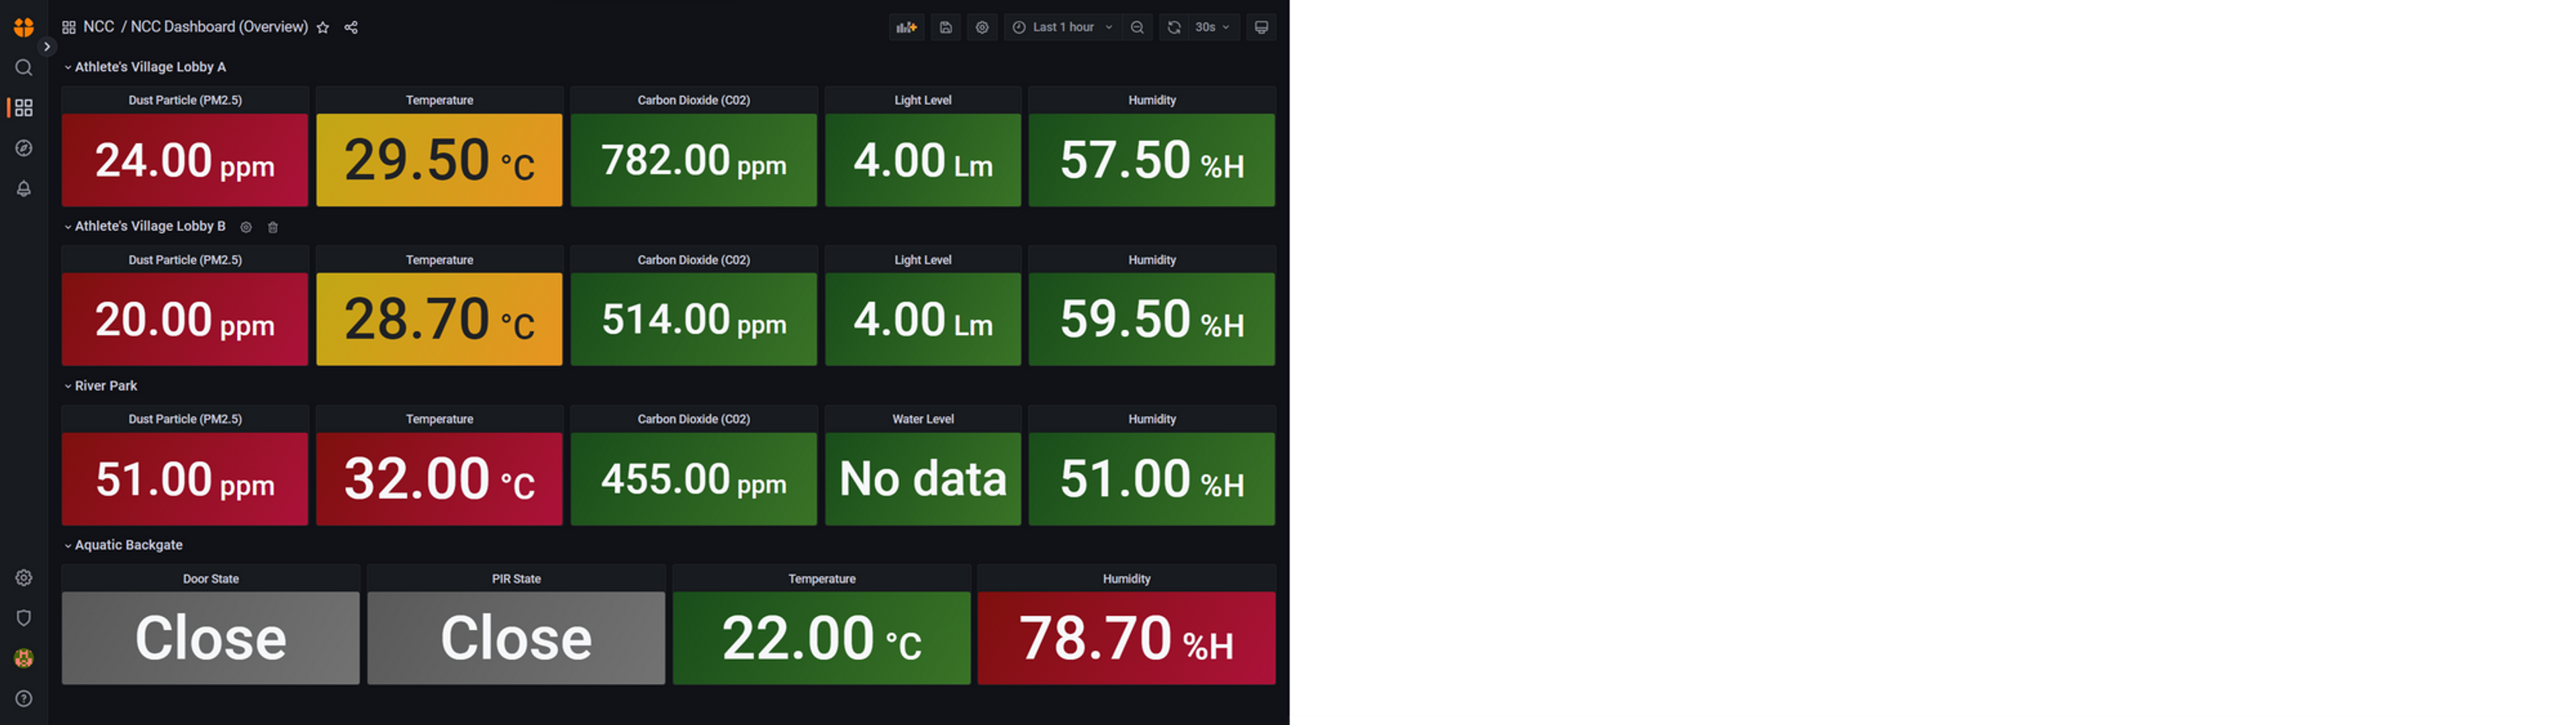This screenshot has height=725, width=2576.
Task: Open Configuration gear in sidebar
Action: [x=24, y=578]
